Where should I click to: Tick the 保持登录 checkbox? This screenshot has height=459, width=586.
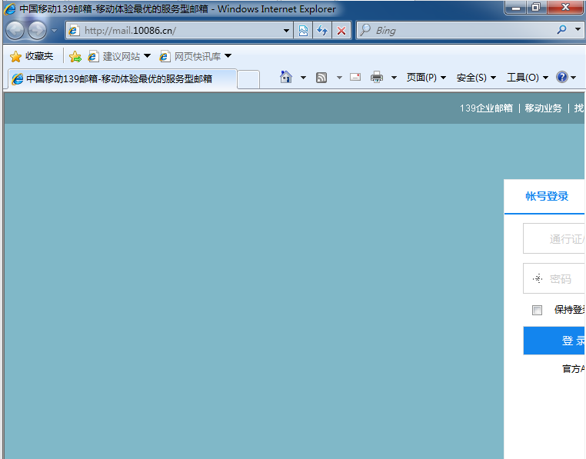(x=537, y=311)
